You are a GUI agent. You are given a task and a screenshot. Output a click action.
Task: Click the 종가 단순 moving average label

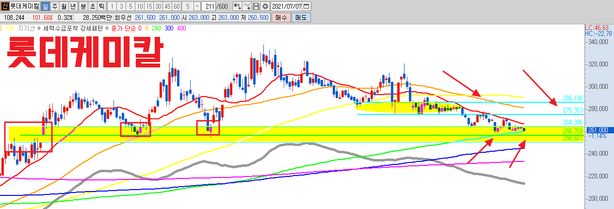123,29
